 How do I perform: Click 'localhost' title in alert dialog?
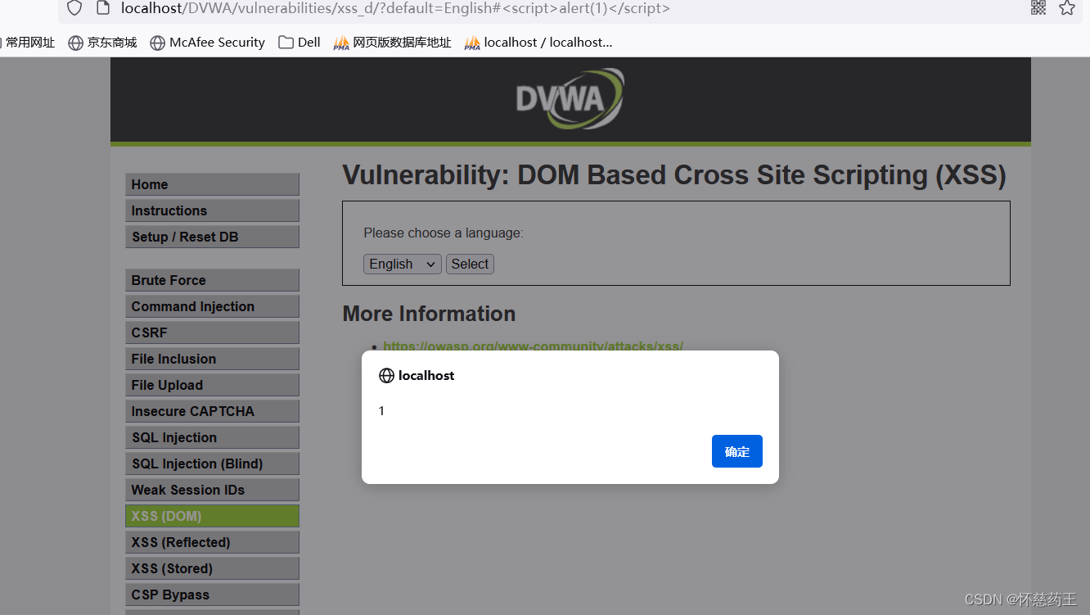click(x=426, y=376)
